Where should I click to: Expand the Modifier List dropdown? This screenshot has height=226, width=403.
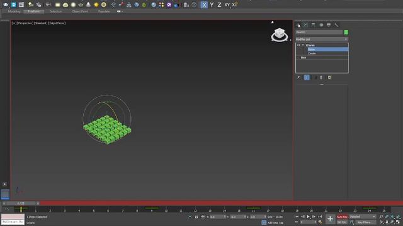coord(322,39)
